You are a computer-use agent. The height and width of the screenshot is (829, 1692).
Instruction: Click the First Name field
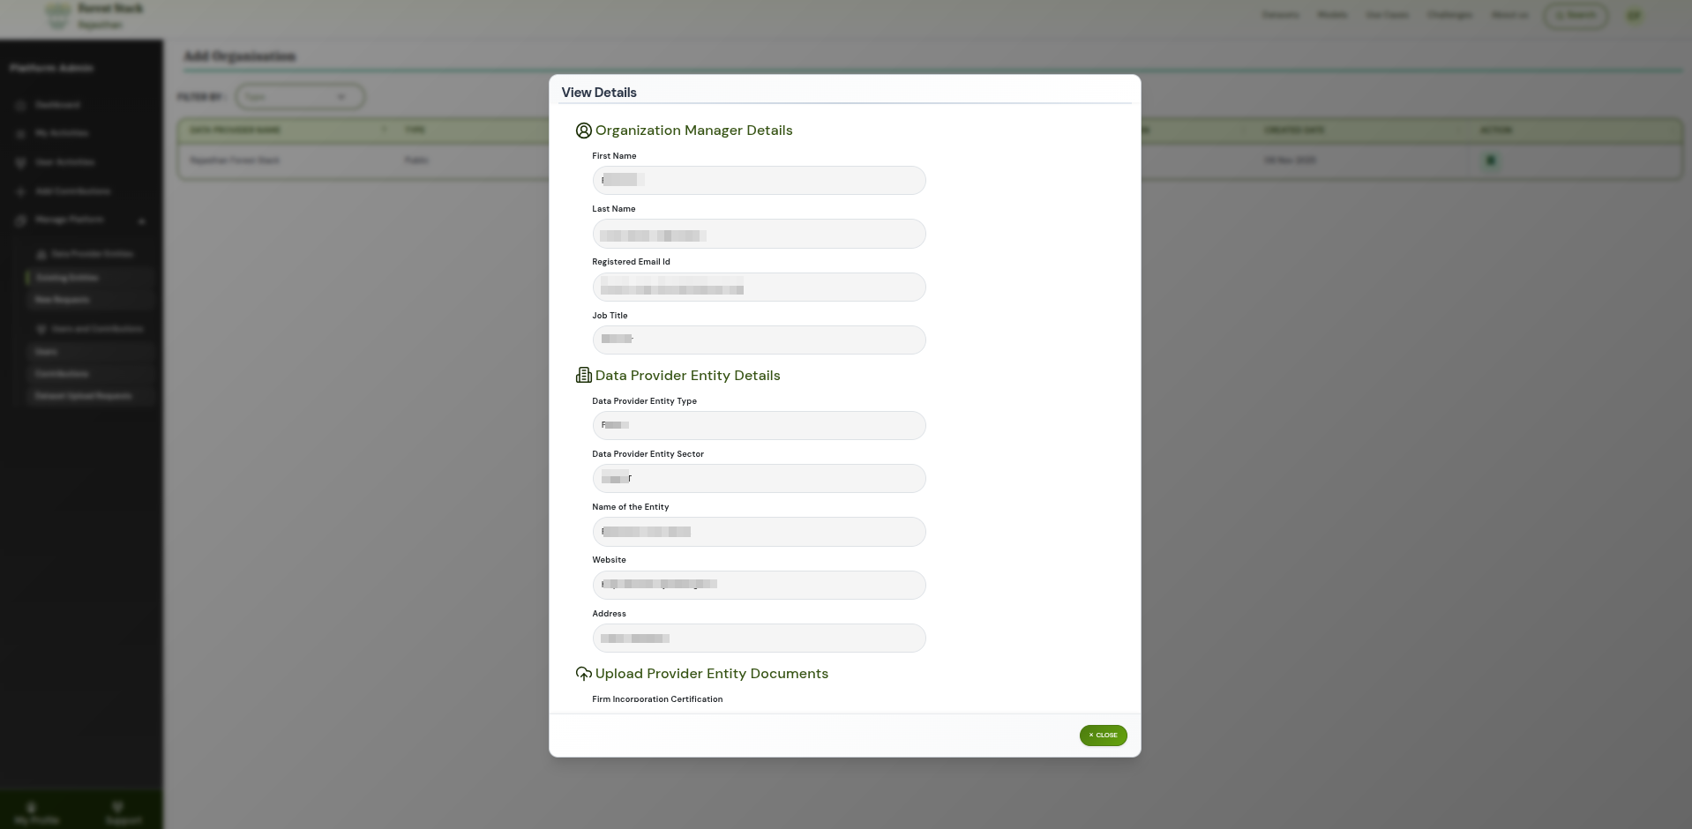click(x=759, y=181)
